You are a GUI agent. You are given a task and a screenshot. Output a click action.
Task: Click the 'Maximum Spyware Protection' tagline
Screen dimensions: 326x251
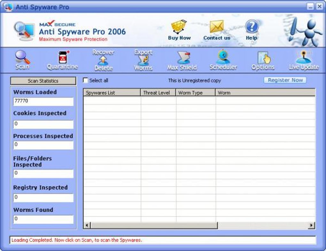coord(73,39)
